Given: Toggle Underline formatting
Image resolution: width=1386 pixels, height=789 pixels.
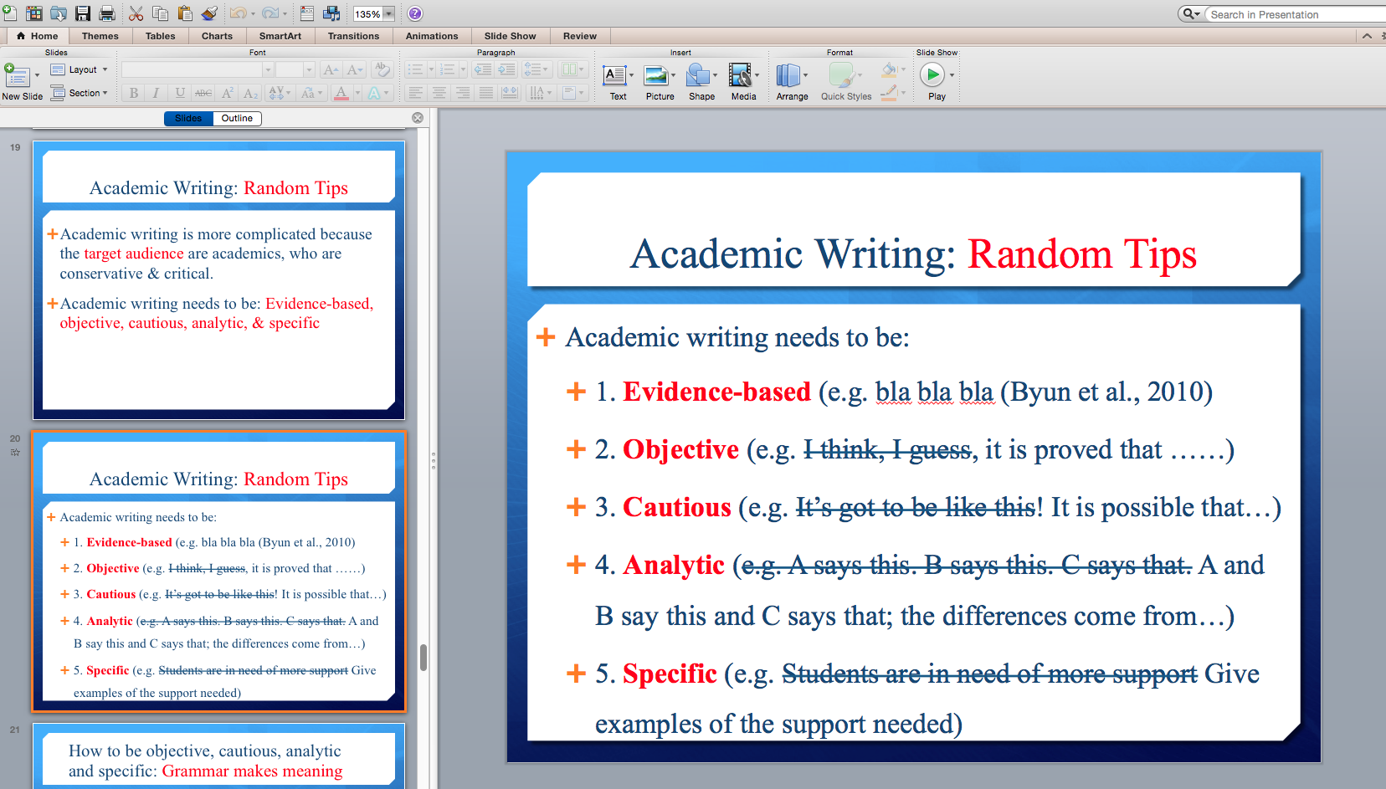Looking at the screenshot, I should pyautogui.click(x=180, y=93).
